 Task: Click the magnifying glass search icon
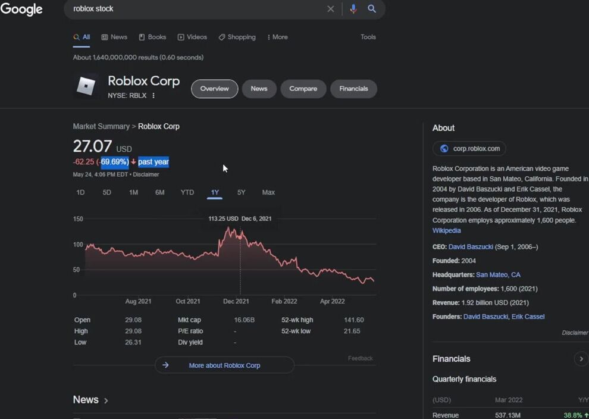coord(372,9)
